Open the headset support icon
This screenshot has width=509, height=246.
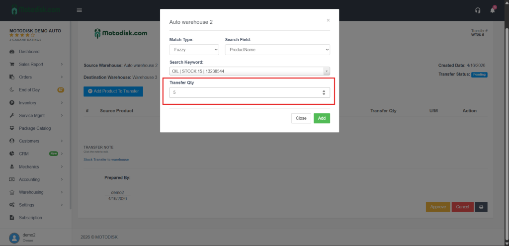pos(478,10)
